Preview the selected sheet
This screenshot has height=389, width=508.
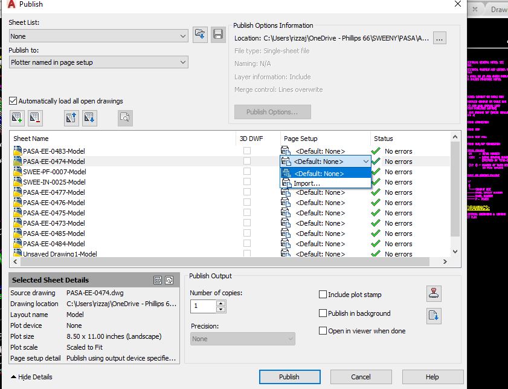[x=125, y=117]
